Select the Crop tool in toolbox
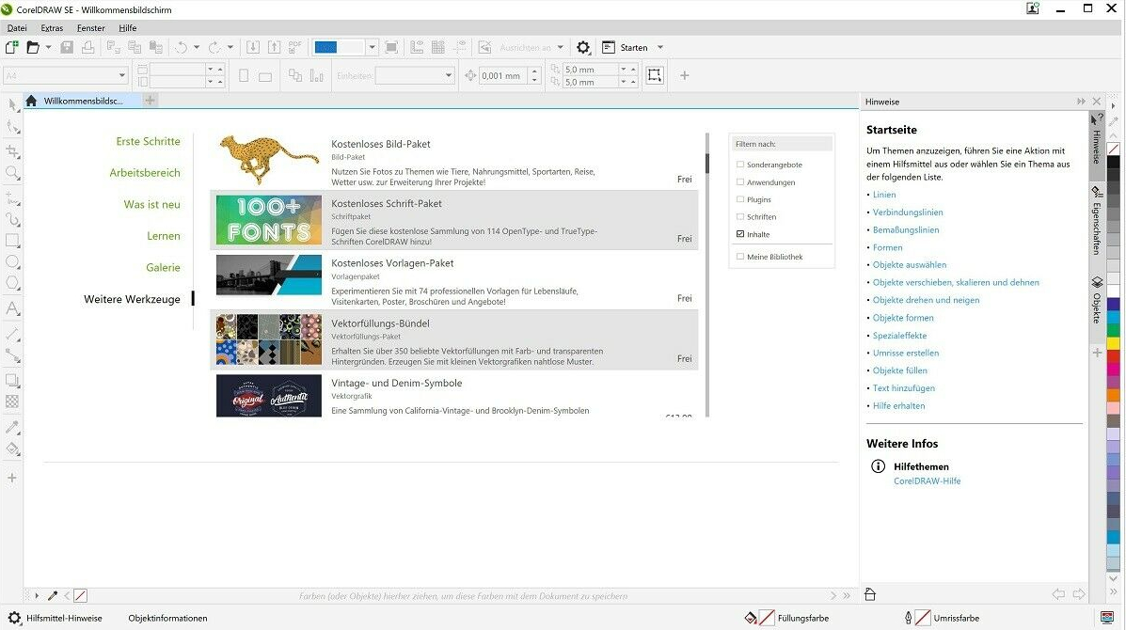1126x630 pixels. pos(12,150)
